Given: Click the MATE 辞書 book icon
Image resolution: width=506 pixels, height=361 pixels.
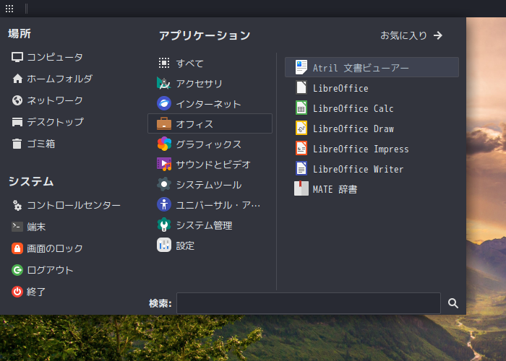Looking at the screenshot, I should (301, 189).
